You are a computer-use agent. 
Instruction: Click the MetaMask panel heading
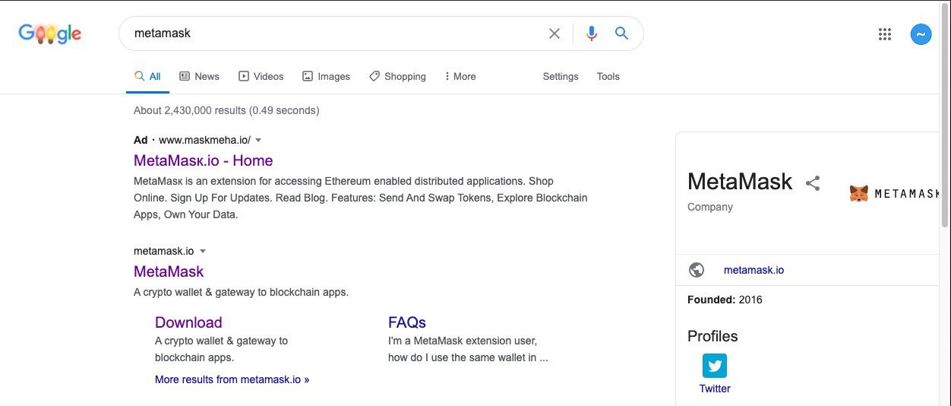pos(740,181)
